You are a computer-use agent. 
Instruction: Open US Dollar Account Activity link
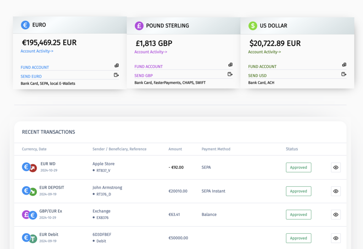[x=264, y=52]
